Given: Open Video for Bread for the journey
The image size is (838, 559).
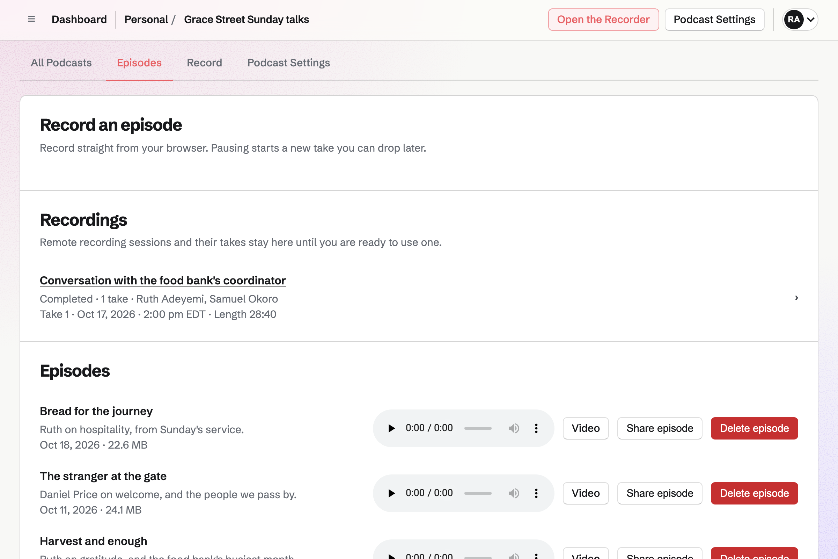Looking at the screenshot, I should pyautogui.click(x=586, y=428).
